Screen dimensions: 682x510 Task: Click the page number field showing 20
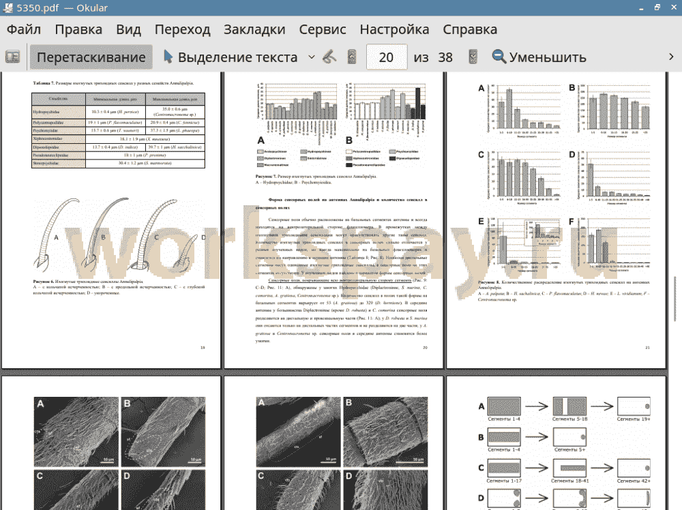point(386,57)
